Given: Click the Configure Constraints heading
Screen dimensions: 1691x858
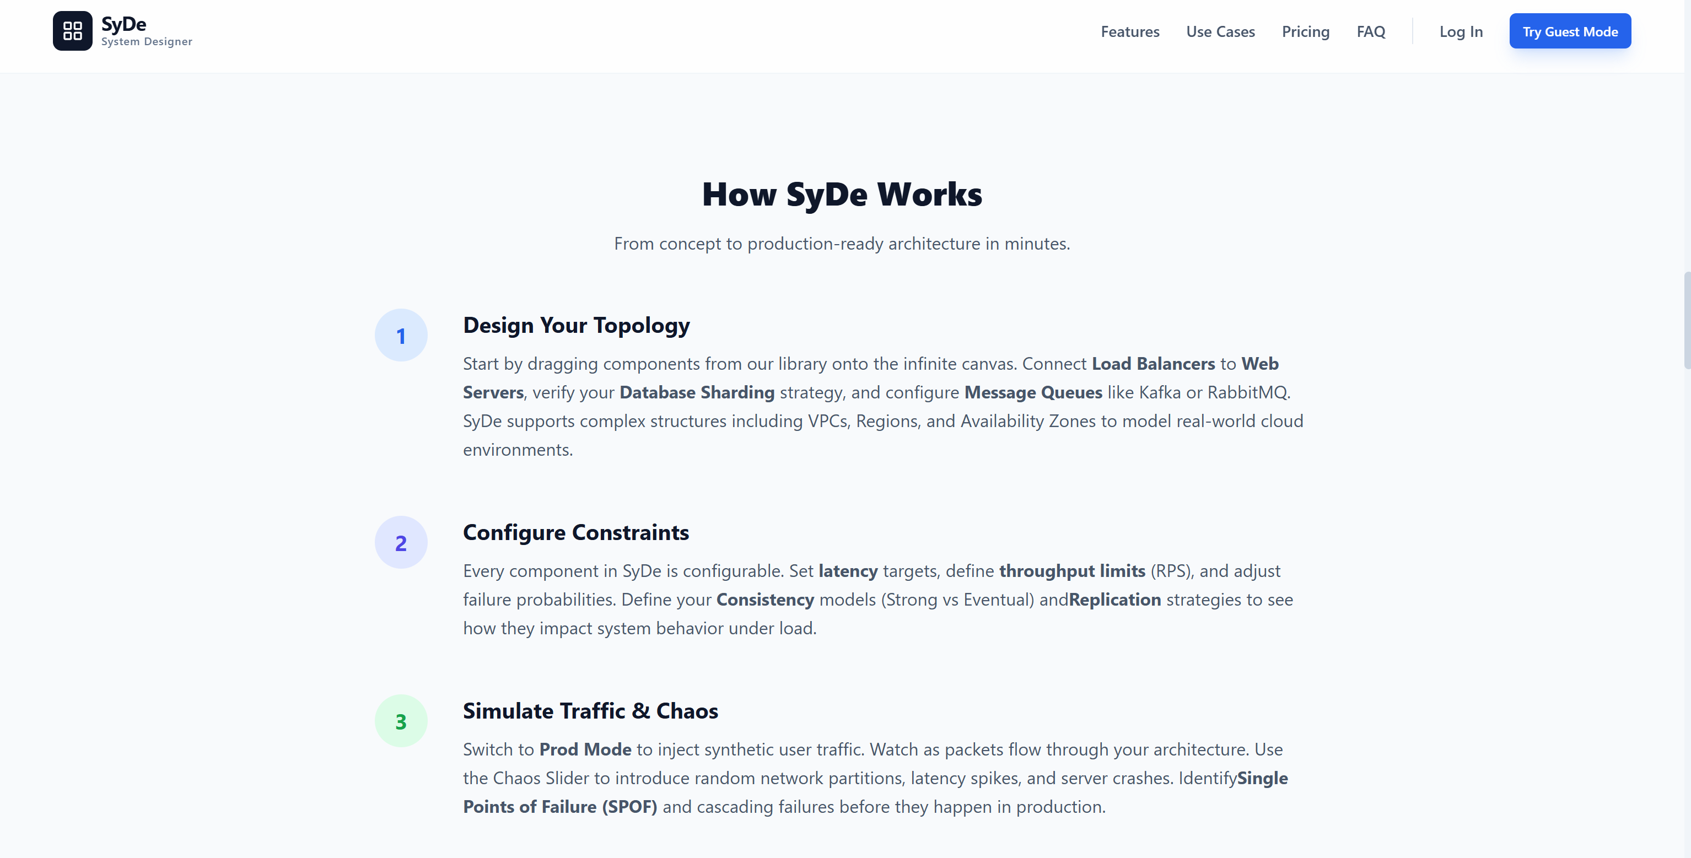Looking at the screenshot, I should click(x=576, y=532).
